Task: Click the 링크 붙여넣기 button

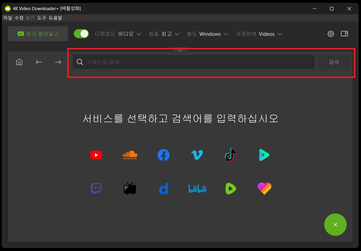Action: pos(38,34)
